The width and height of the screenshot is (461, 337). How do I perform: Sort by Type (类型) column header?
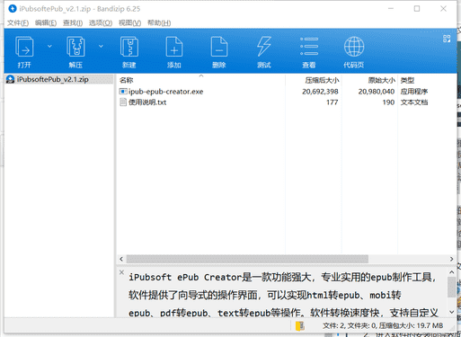pos(407,80)
